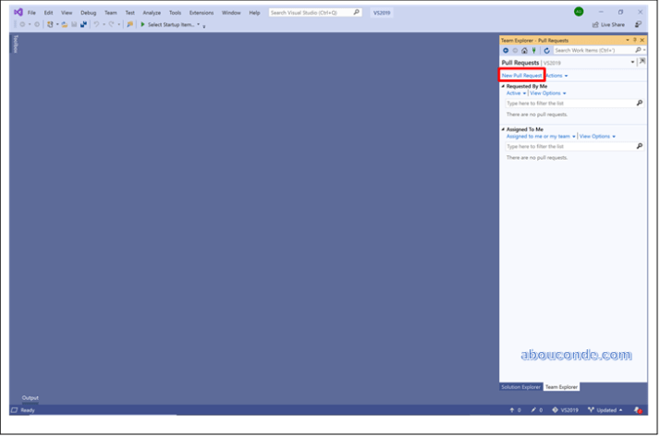Open the Toolbox side panel tab
660x436 pixels.
click(x=15, y=44)
